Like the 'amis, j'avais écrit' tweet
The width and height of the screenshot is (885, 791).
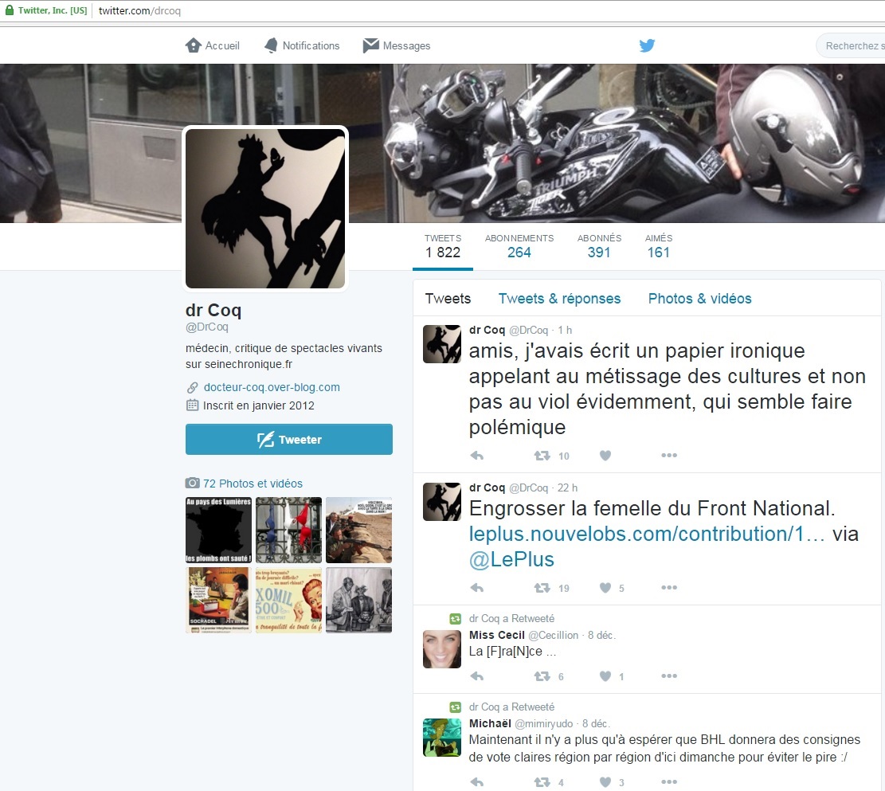(x=605, y=456)
